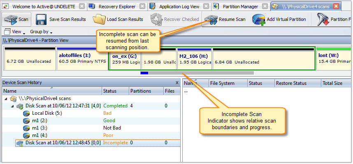This screenshot has width=353, height=164.
Task: Click the Save Scan Results floppy icon
Action: (41, 20)
